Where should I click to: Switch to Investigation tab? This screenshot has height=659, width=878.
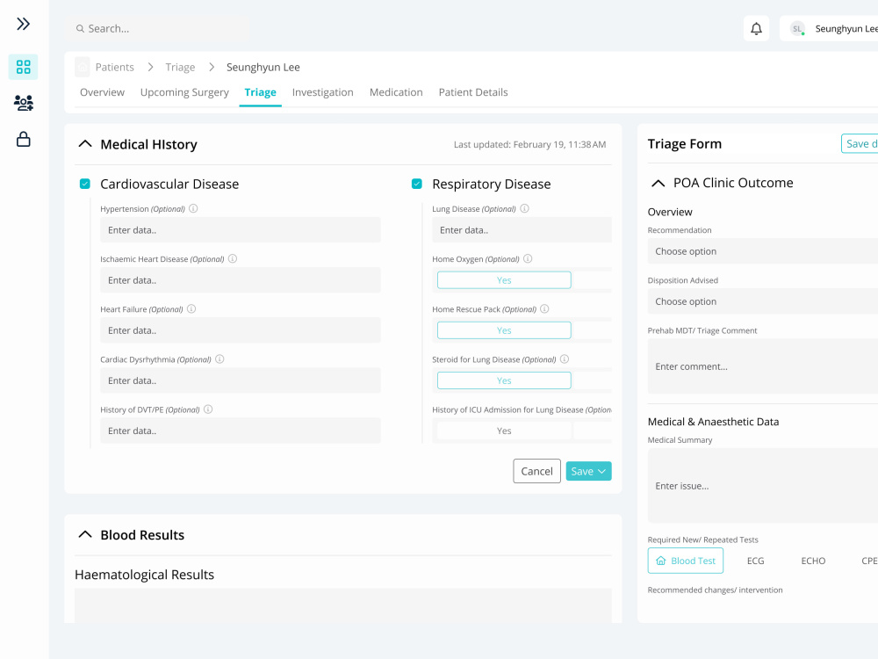pyautogui.click(x=323, y=92)
